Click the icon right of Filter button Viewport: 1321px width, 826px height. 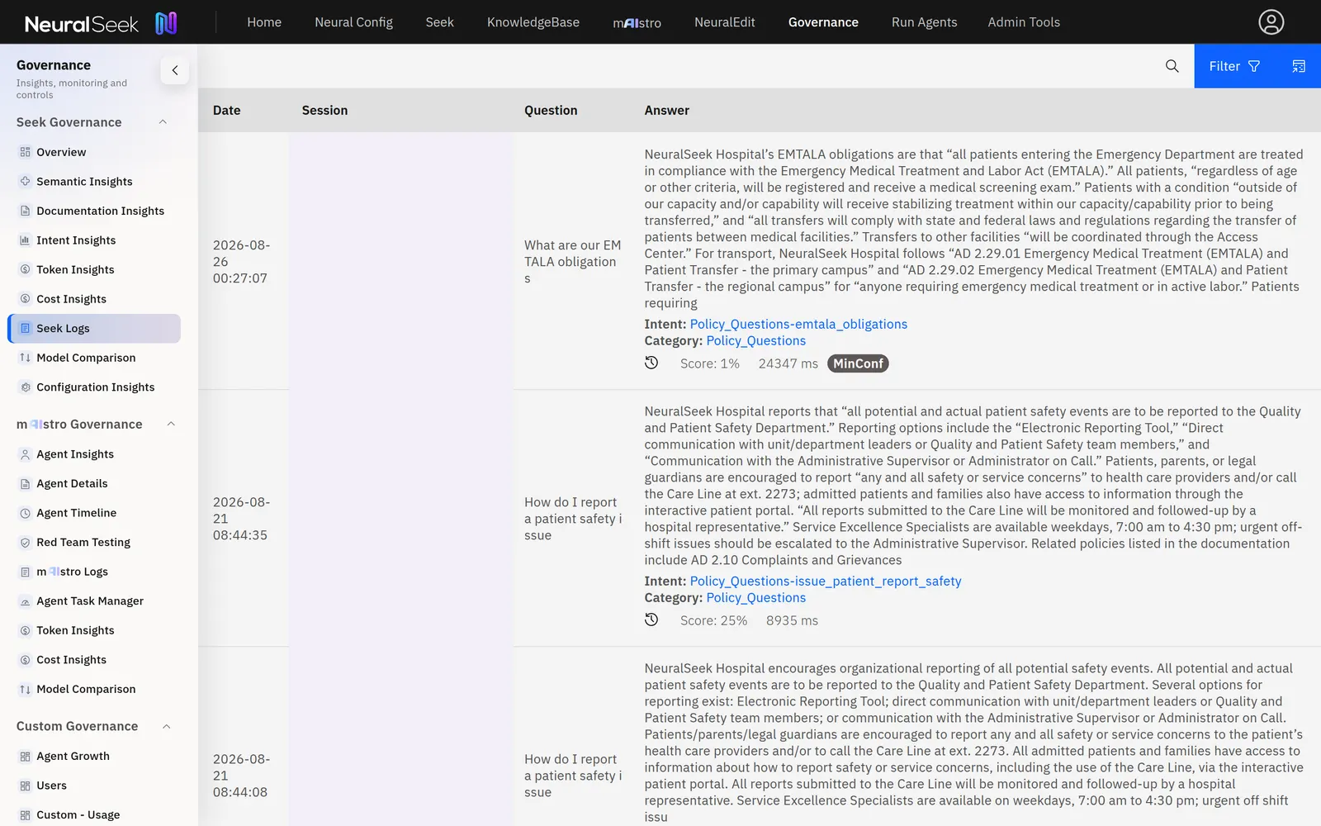tap(1299, 66)
